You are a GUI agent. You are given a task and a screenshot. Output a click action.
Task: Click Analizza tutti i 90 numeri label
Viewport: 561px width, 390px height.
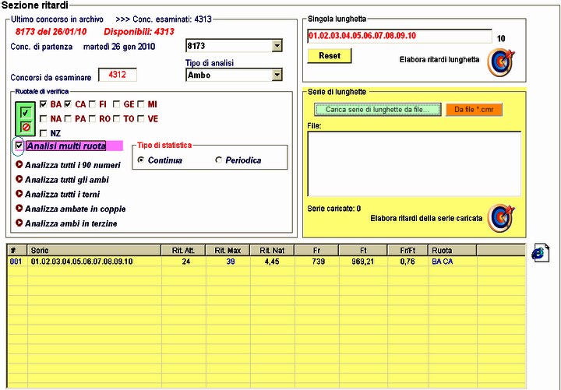point(72,165)
